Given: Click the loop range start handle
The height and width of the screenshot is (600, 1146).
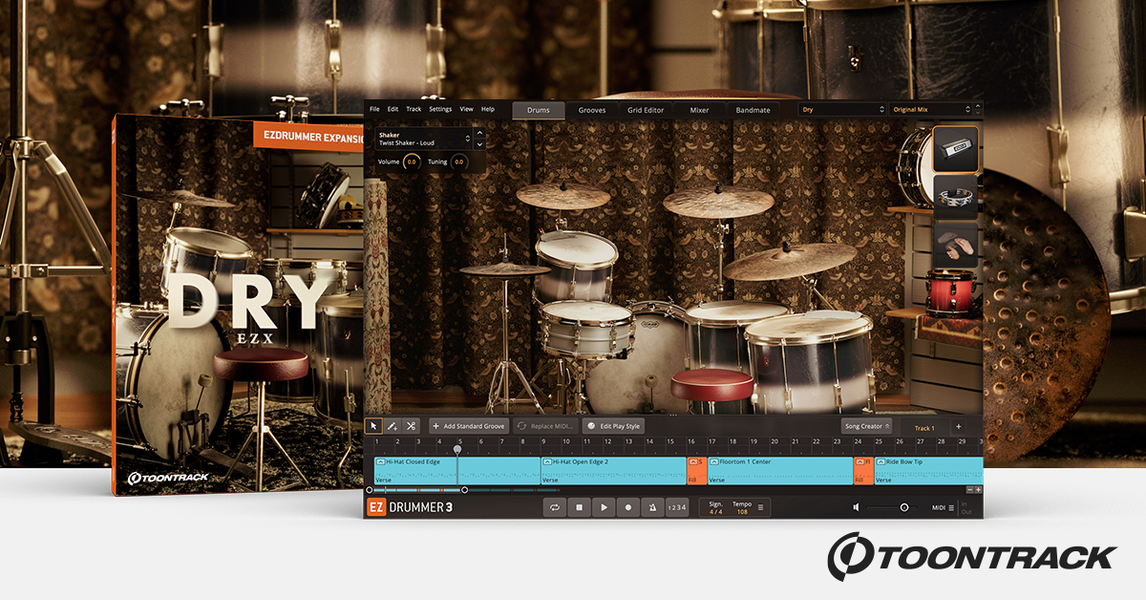Looking at the screenshot, I should (370, 490).
